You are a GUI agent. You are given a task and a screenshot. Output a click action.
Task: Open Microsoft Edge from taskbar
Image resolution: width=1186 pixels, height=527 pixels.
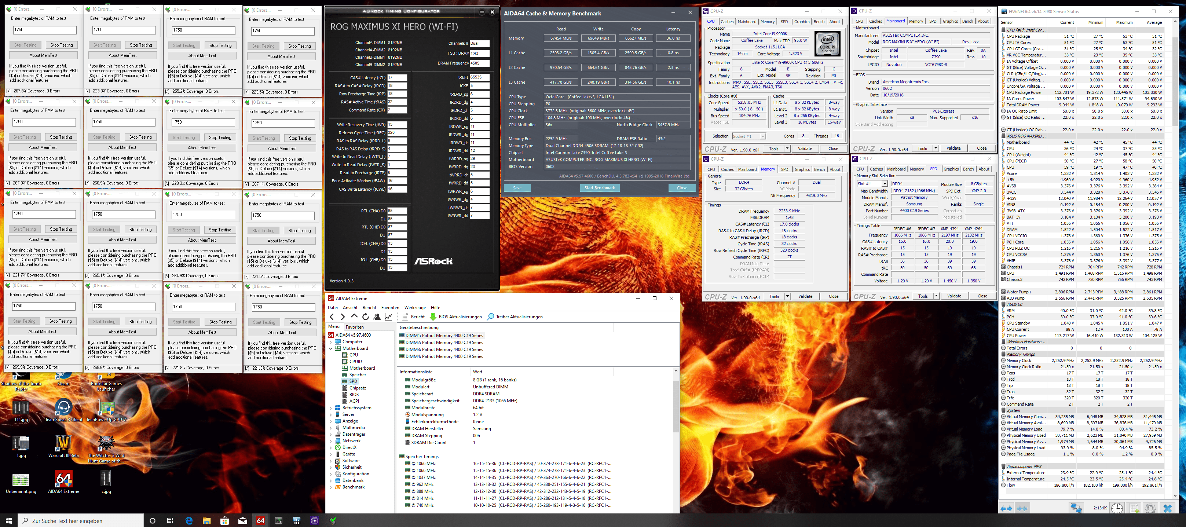point(189,520)
